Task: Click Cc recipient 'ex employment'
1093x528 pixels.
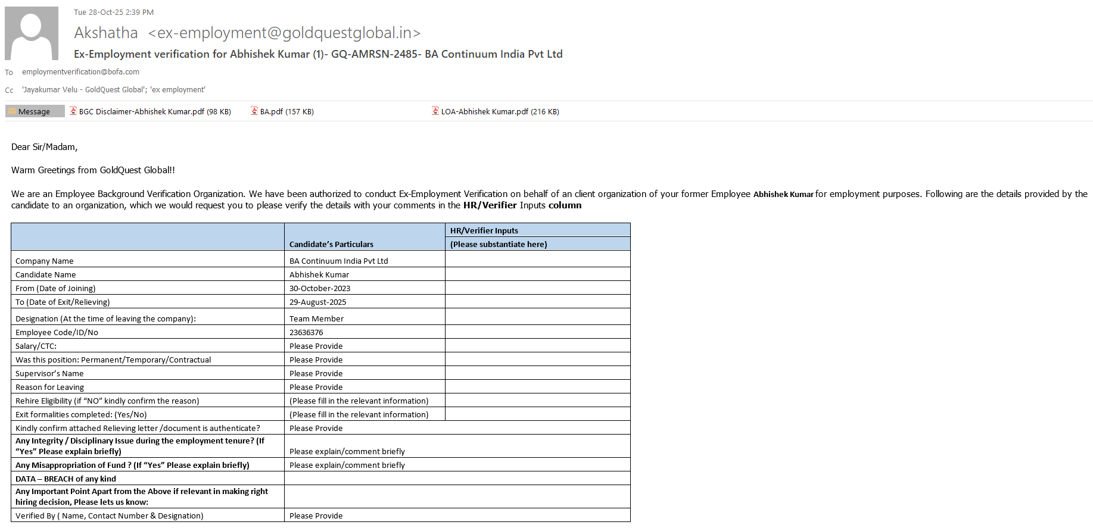Action: coord(178,90)
